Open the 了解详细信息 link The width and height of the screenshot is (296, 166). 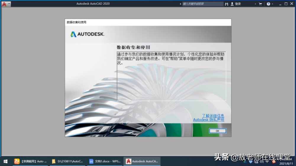[x=213, y=116]
